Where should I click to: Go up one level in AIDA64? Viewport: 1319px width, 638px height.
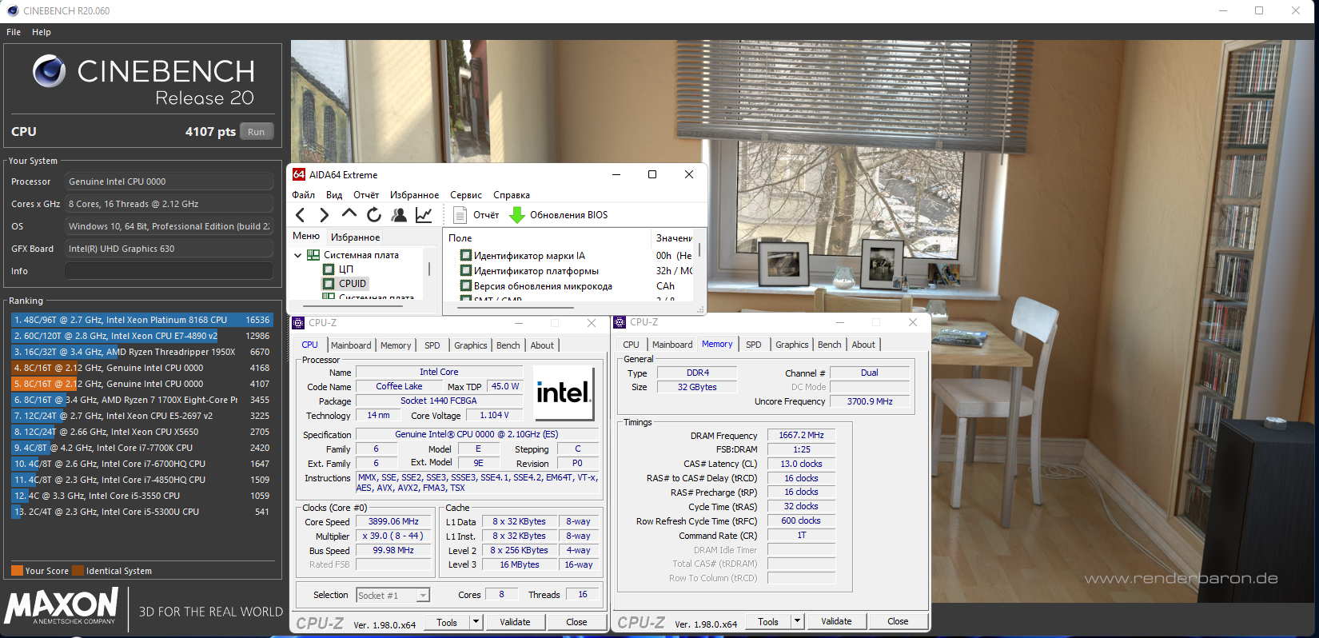(349, 214)
